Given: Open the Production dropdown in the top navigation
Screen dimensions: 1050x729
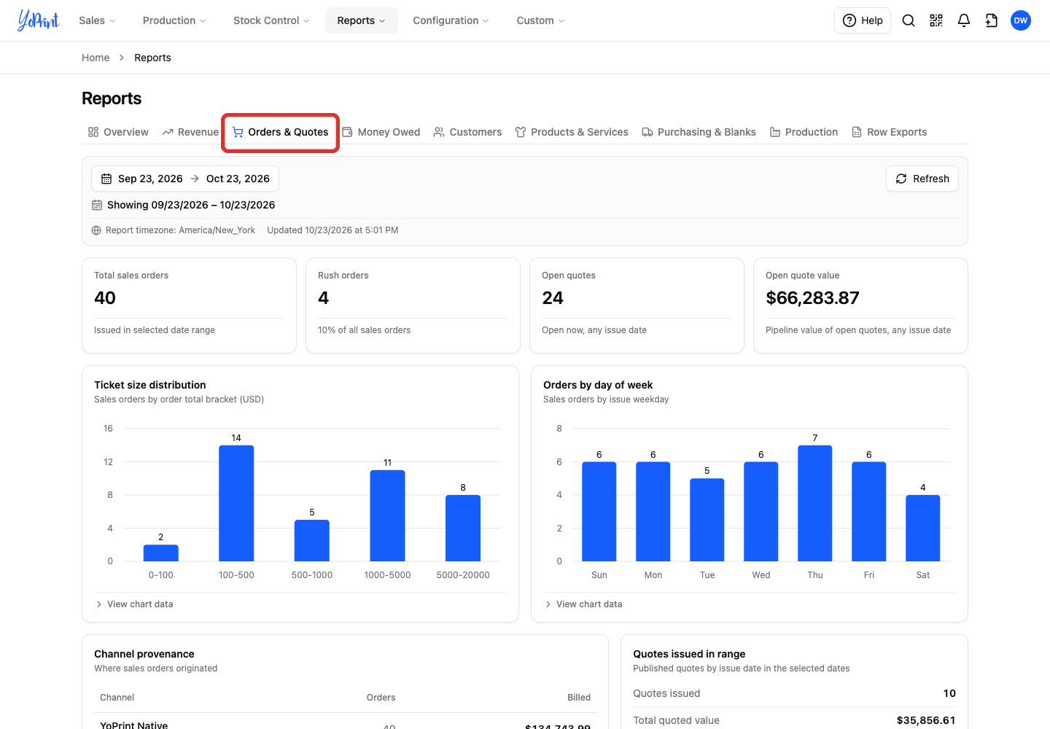Looking at the screenshot, I should 174,20.
